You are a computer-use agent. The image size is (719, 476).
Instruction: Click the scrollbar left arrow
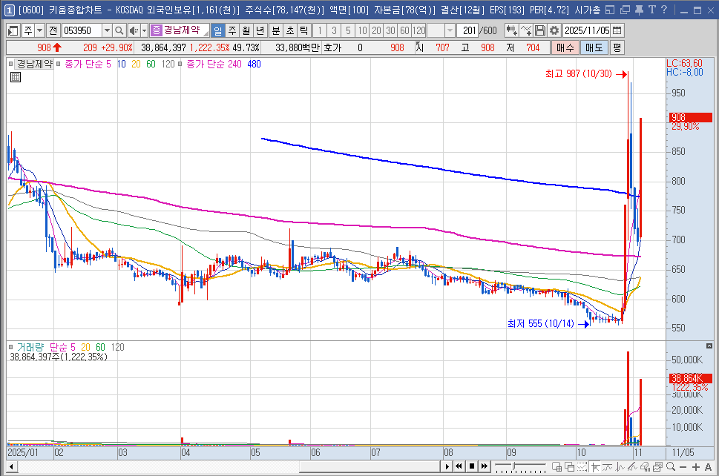pos(11,467)
